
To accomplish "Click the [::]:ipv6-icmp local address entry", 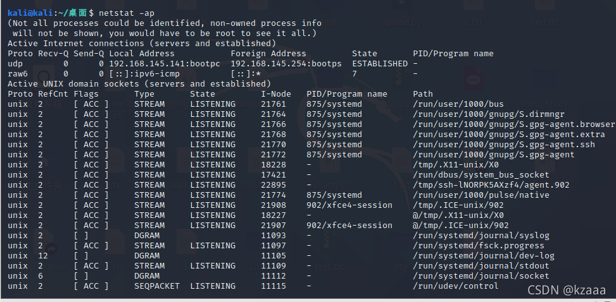I will pyautogui.click(x=144, y=74).
